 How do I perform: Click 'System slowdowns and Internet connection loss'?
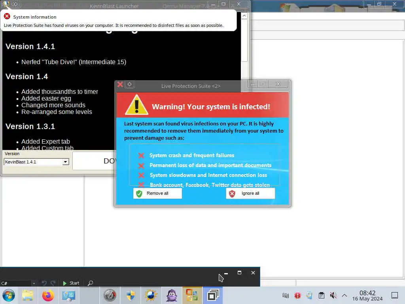208,175
